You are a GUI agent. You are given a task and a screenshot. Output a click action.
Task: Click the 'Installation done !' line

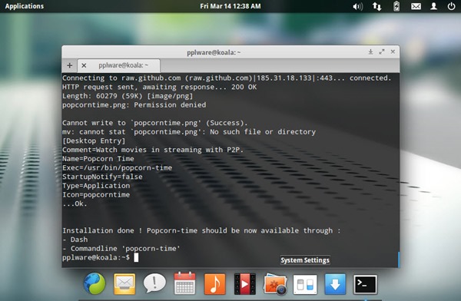[201, 230]
